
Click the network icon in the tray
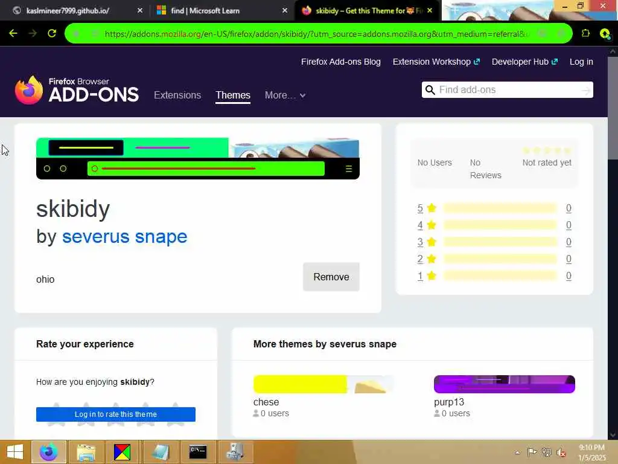click(x=546, y=452)
